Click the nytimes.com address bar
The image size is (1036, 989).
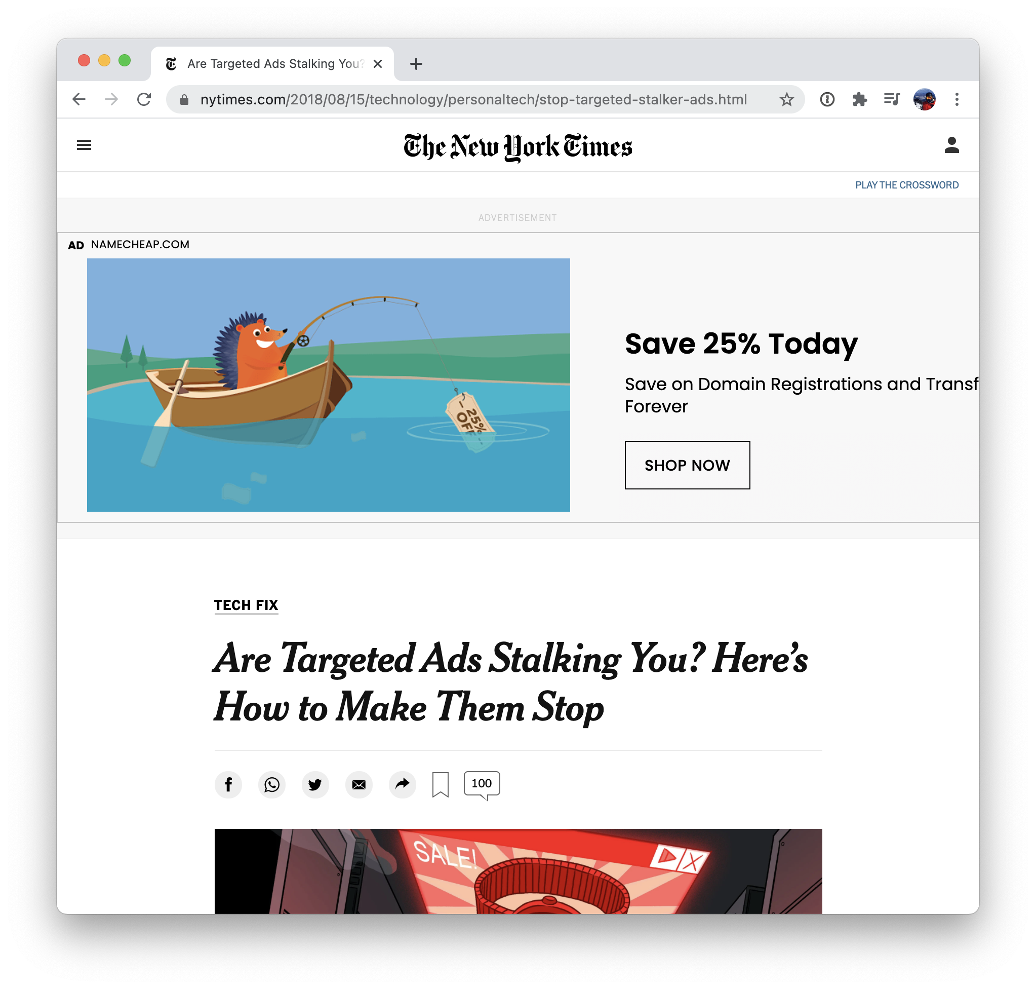(x=474, y=99)
